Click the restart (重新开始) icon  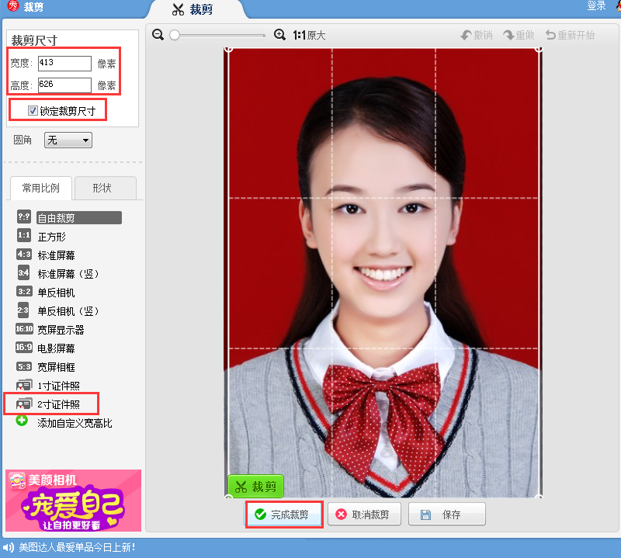point(551,35)
